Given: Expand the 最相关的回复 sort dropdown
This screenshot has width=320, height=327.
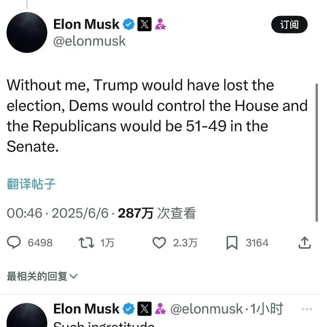Looking at the screenshot, I should 42,276.
